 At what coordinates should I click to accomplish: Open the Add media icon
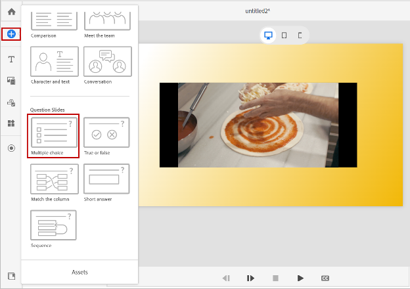point(11,80)
